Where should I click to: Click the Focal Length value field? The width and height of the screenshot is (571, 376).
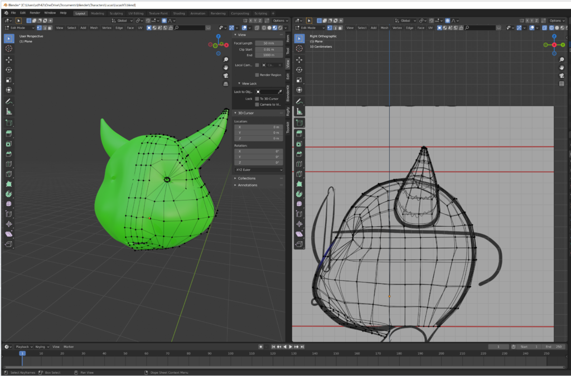[269, 43]
